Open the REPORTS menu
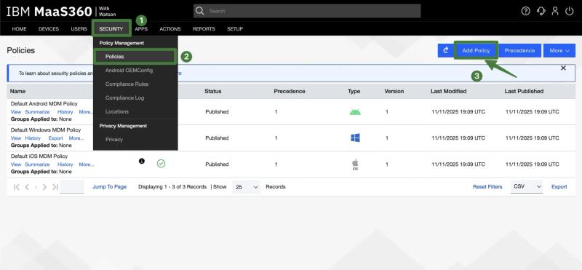Viewport: 582px width, 270px height. tap(204, 29)
